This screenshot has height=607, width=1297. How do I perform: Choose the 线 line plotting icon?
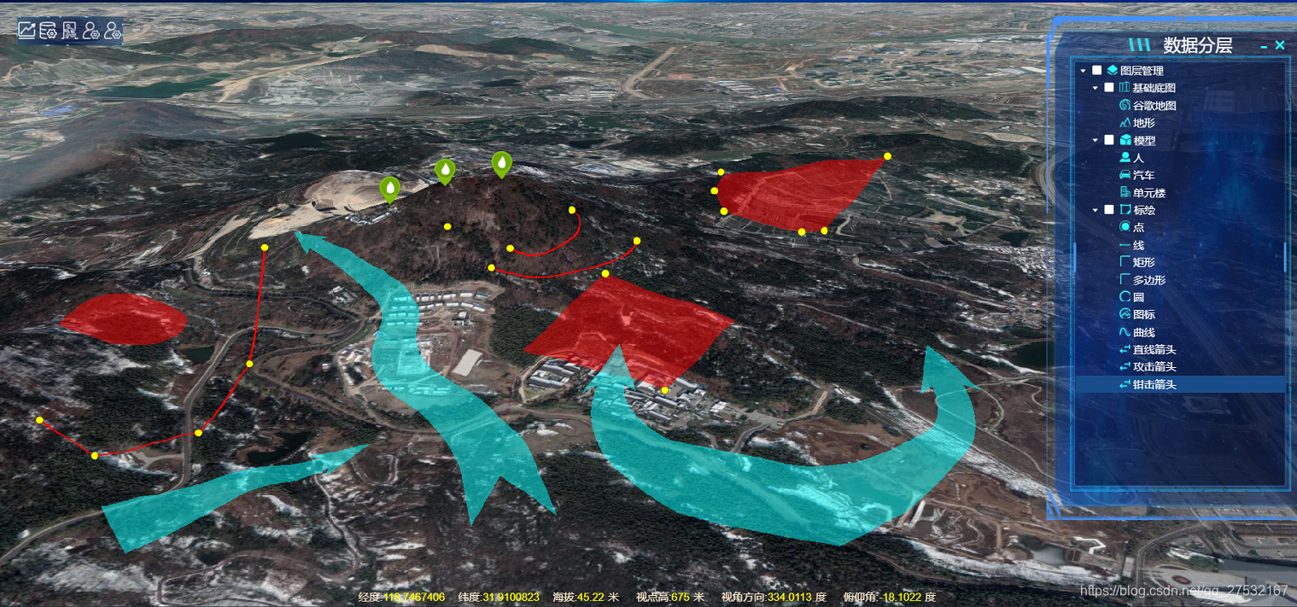point(1125,245)
